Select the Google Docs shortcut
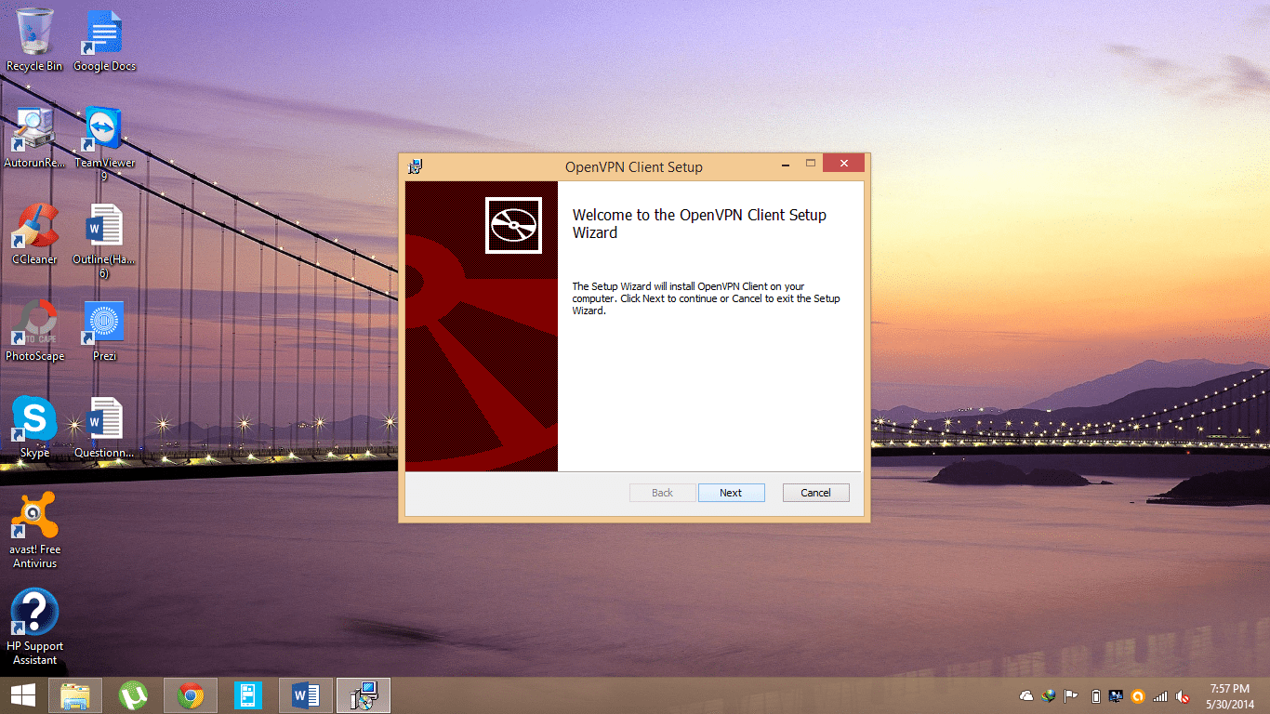 (104, 37)
